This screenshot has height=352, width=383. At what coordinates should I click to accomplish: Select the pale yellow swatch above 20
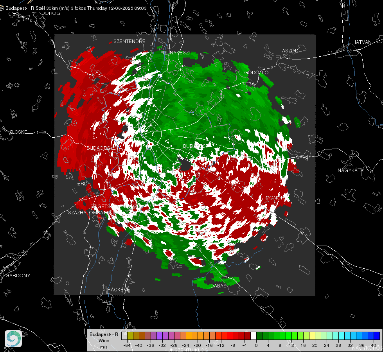pos(312,336)
